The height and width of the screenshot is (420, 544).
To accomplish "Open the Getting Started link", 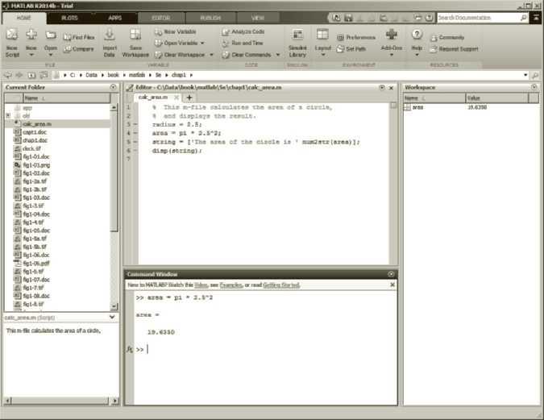I will tap(281, 285).
